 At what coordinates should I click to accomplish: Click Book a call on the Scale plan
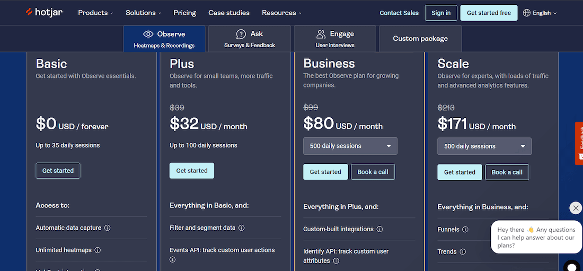click(507, 172)
